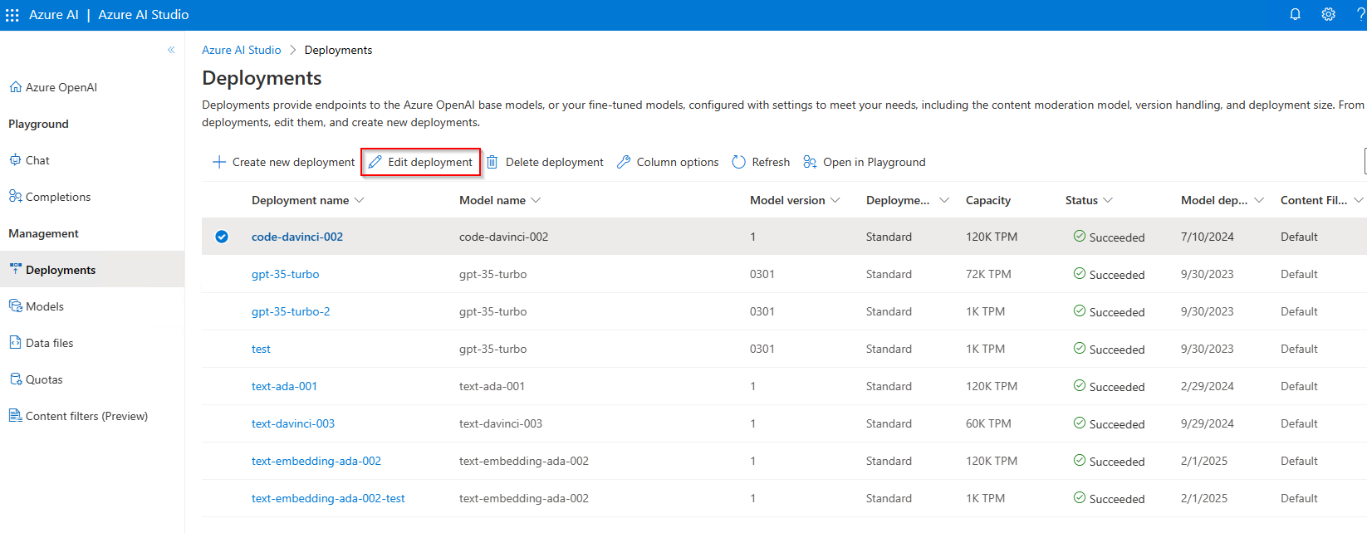Click Succeeded check icon in code-davinci-002 row

coord(1080,236)
